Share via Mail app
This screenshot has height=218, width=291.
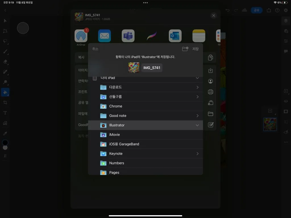tap(105, 36)
